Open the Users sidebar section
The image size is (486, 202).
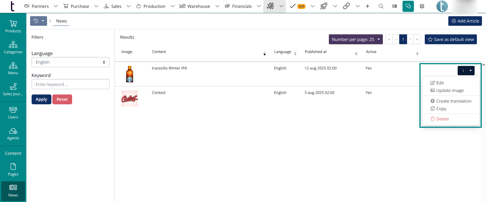point(13,113)
